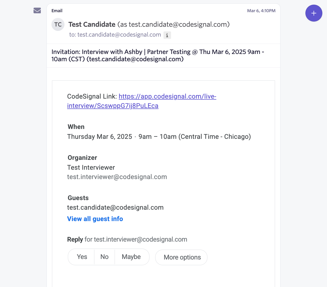The image size is (327, 287).
Task: Reply Yes to the invitation
Action: (82, 257)
